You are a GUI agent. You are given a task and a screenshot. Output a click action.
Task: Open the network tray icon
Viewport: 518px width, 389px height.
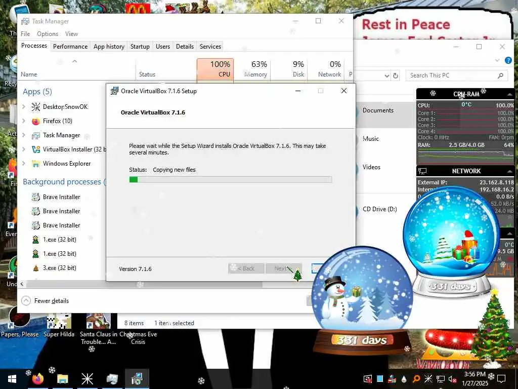441,379
